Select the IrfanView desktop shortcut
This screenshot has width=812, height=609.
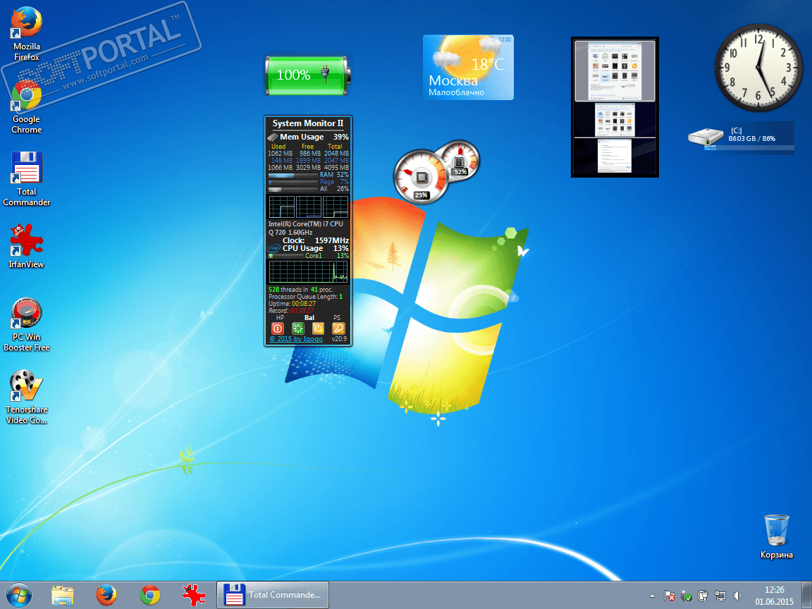(x=26, y=246)
